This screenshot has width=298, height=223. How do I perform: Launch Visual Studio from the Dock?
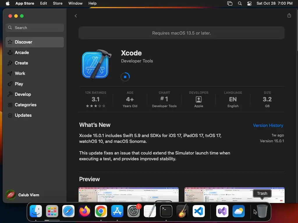(222, 211)
